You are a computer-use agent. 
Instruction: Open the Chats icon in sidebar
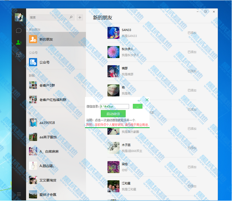[x=19, y=30]
